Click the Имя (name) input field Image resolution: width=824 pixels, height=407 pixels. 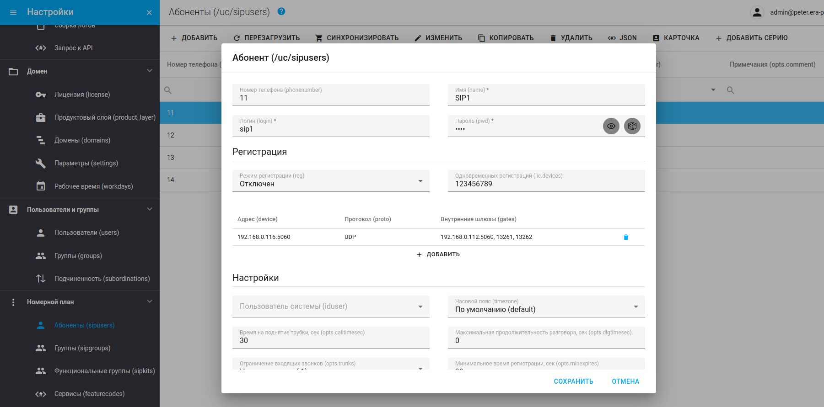tap(546, 98)
